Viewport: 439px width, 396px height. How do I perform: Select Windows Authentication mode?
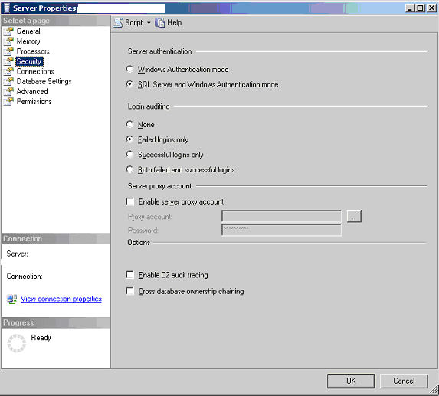point(129,69)
